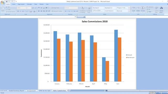This screenshot has height=94, width=168.
Task: Align text right
Action: tap(44, 11)
